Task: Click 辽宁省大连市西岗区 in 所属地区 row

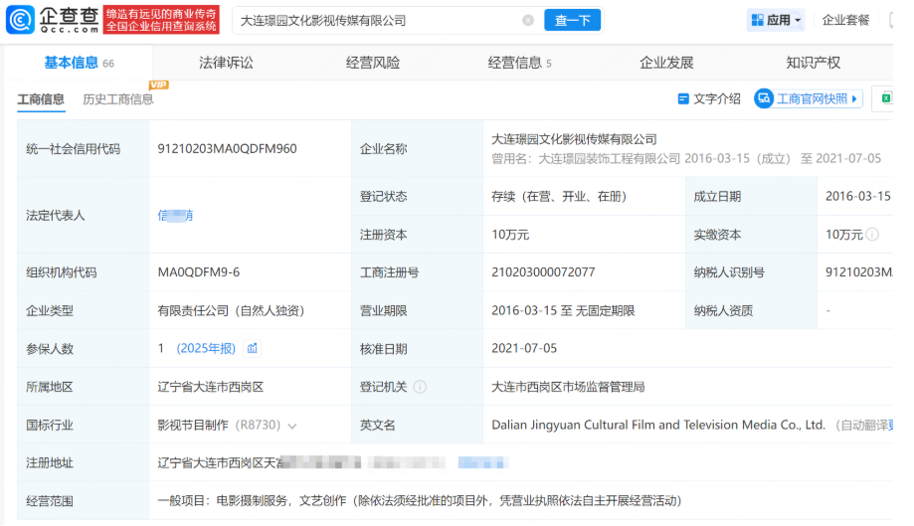Action: [x=211, y=387]
